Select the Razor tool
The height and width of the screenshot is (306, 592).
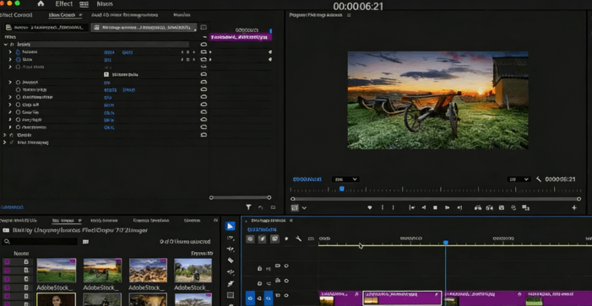231,260
